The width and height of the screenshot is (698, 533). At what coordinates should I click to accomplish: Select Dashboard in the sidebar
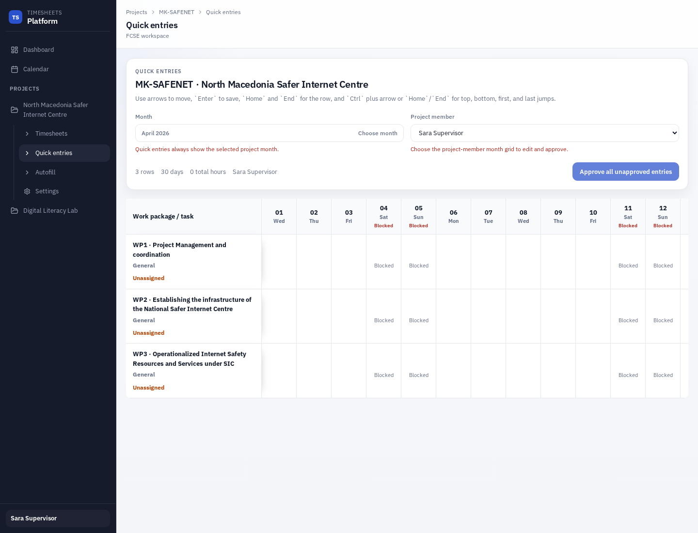[38, 49]
